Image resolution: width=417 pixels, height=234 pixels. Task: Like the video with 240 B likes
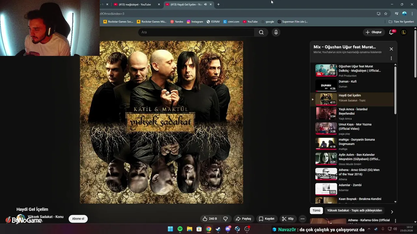[209, 219]
